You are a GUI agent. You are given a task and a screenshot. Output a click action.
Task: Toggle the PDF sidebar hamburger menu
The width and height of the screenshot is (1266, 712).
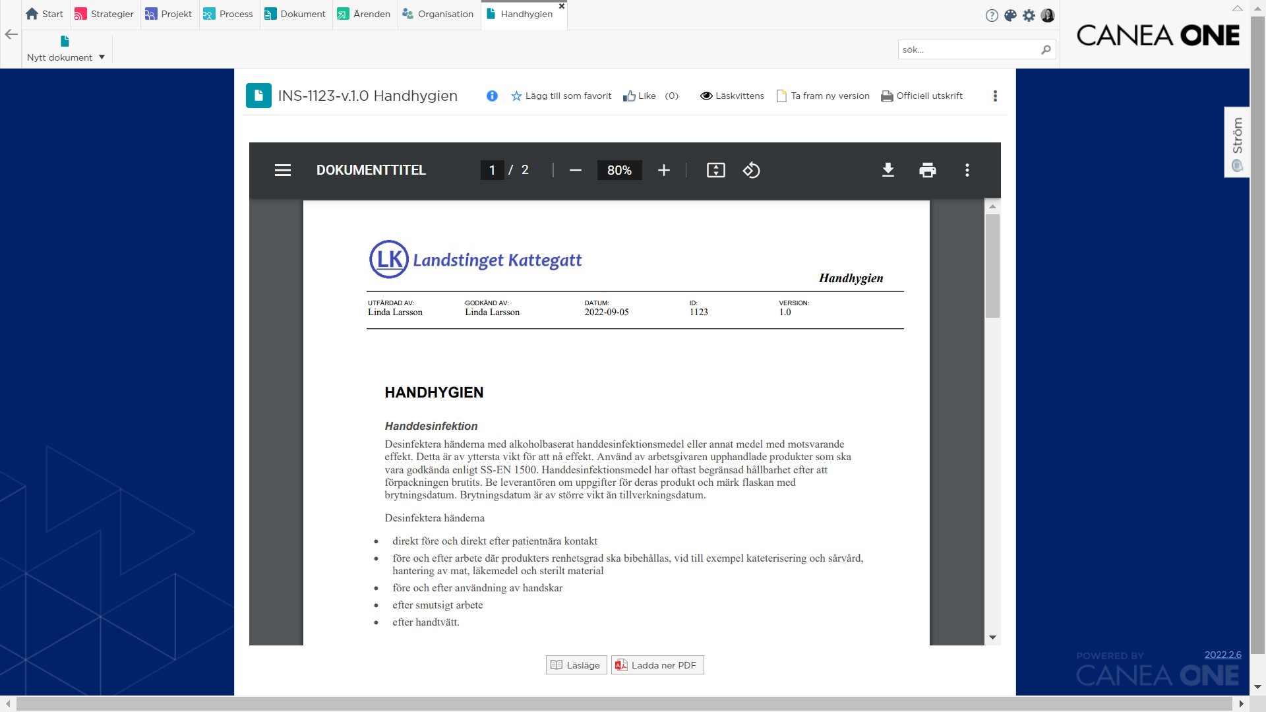pyautogui.click(x=283, y=170)
